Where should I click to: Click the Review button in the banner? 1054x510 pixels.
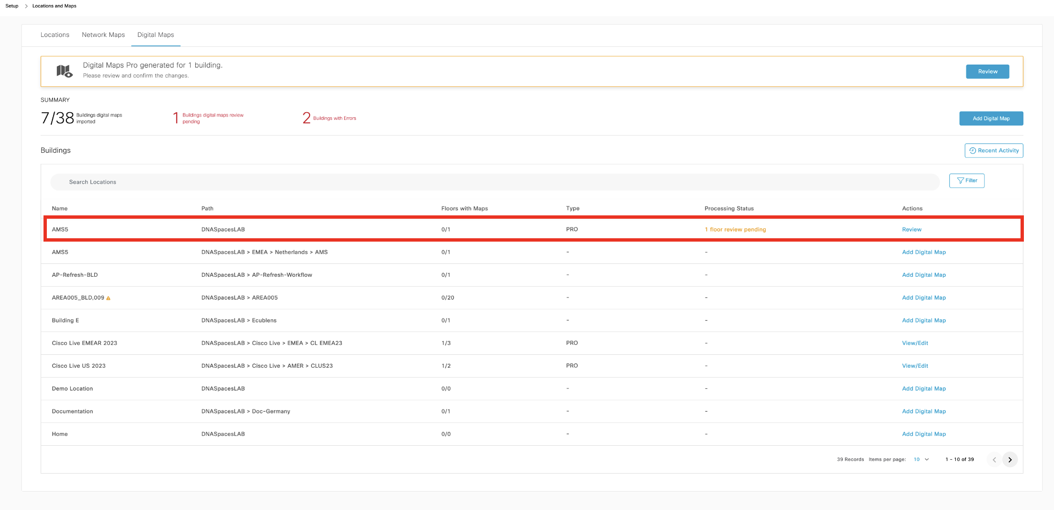coord(987,71)
